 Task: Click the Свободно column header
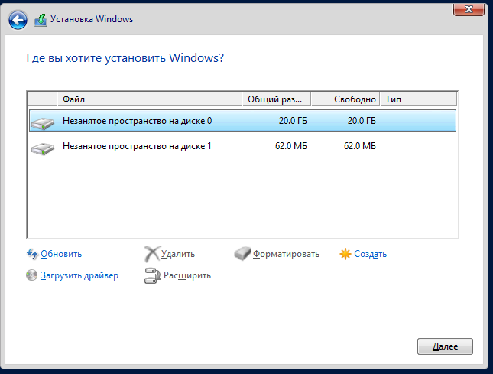[345, 99]
